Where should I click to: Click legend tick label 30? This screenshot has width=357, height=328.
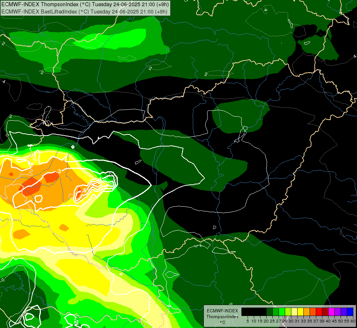(291, 321)
